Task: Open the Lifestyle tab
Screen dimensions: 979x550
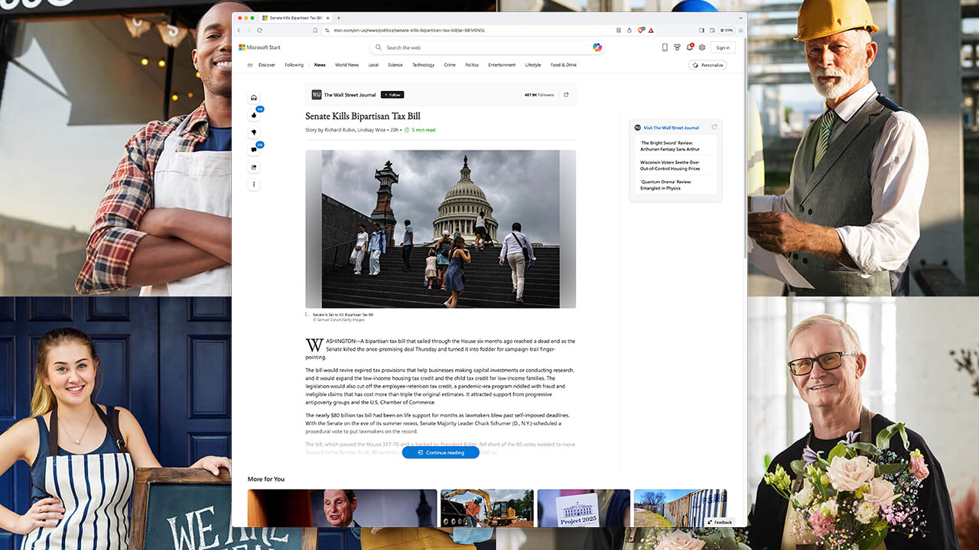Action: 533,65
